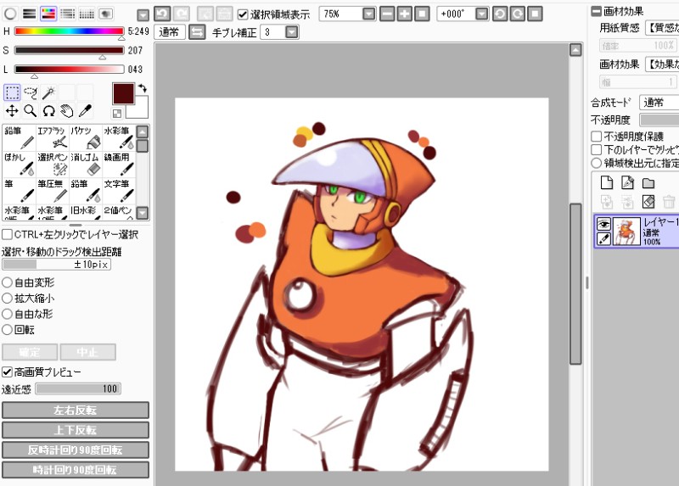Select the rotate view tool
679x486 pixels.
pyautogui.click(x=48, y=111)
